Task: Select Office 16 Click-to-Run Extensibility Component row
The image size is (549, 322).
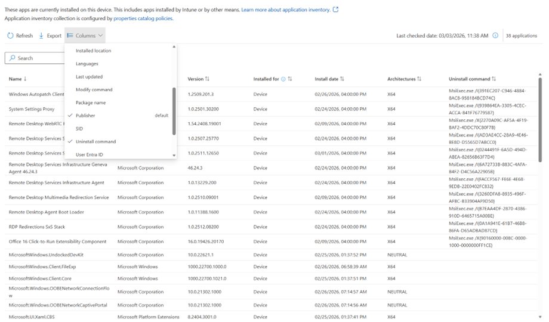Action: [x=271, y=241]
